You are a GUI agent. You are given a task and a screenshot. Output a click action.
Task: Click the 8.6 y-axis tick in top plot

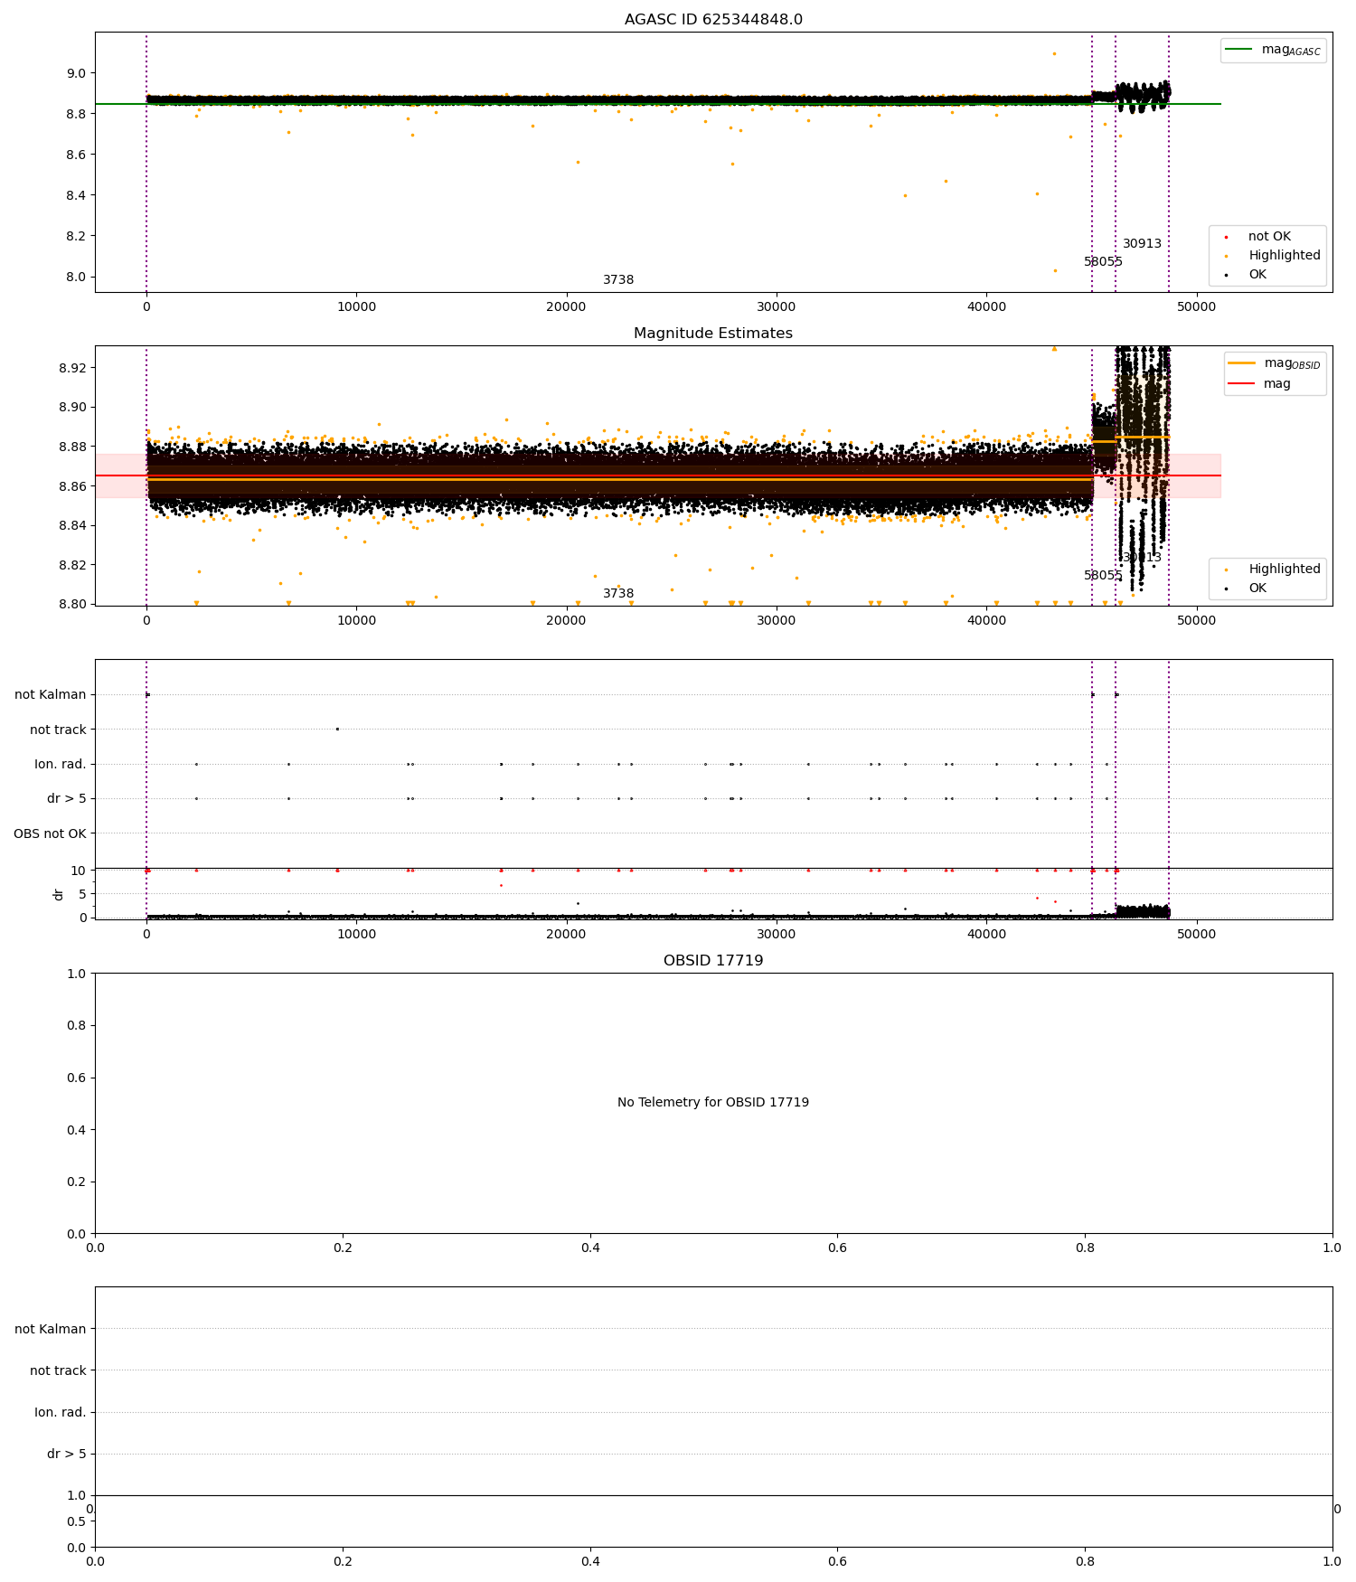point(77,155)
